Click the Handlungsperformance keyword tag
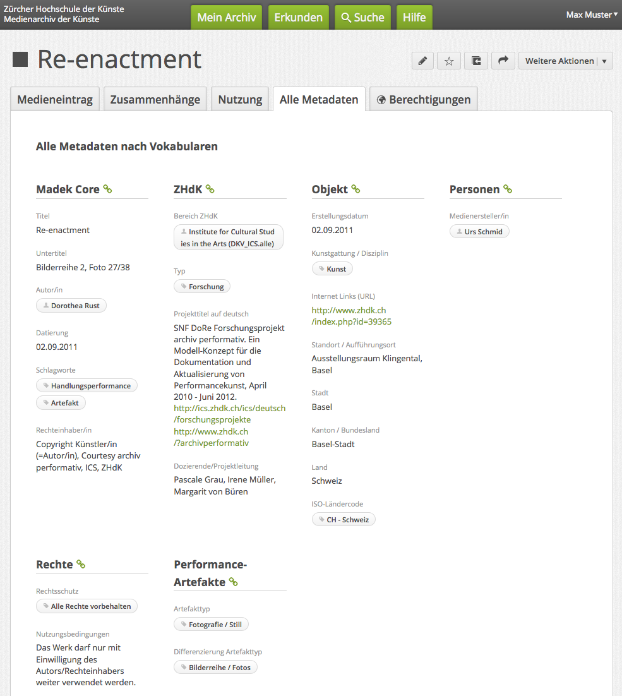Image resolution: width=622 pixels, height=696 pixels. pos(87,386)
